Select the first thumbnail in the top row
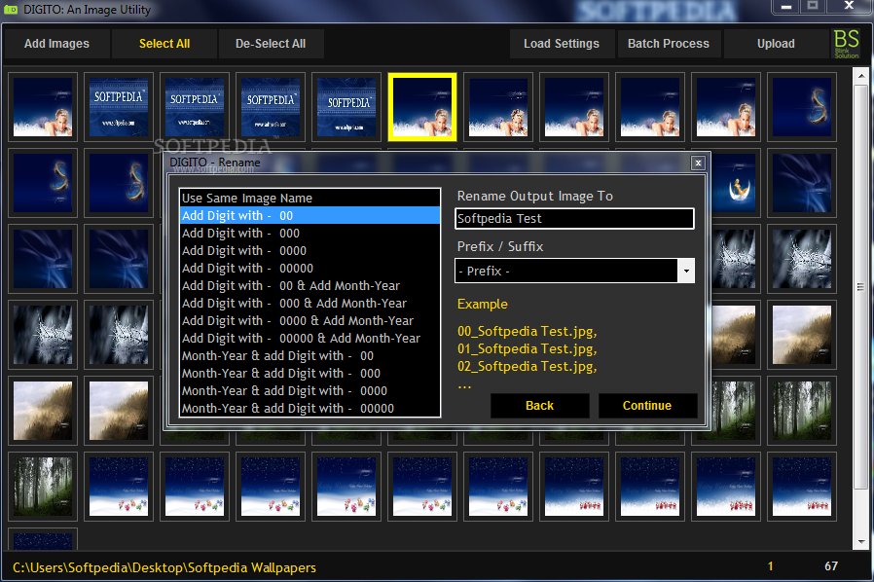This screenshot has width=874, height=582. pyautogui.click(x=43, y=107)
